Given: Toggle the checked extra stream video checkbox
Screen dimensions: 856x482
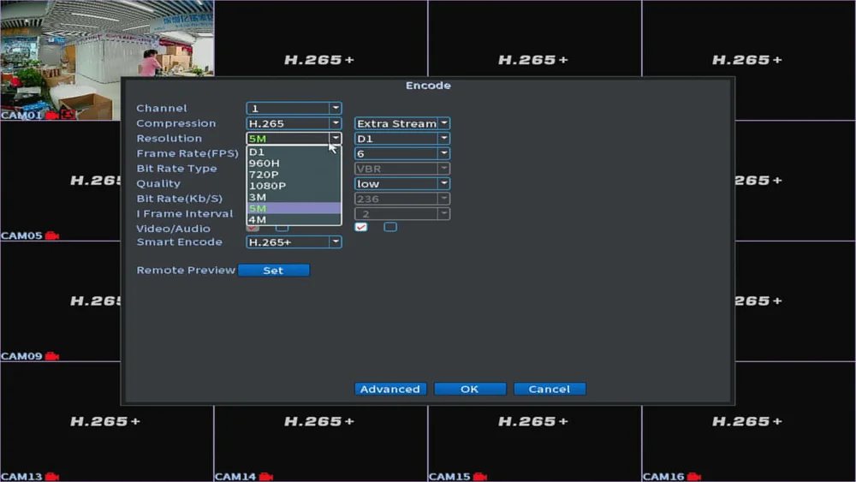Looking at the screenshot, I should [361, 227].
